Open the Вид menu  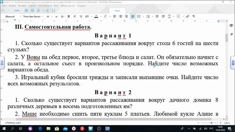(56, 6)
